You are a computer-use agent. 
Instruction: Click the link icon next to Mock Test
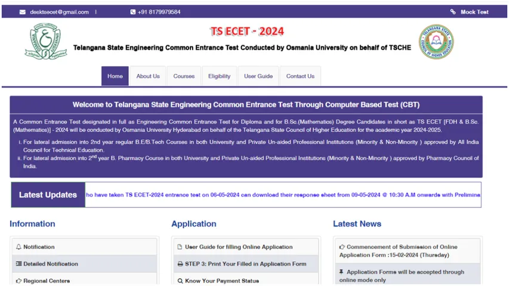pos(453,12)
